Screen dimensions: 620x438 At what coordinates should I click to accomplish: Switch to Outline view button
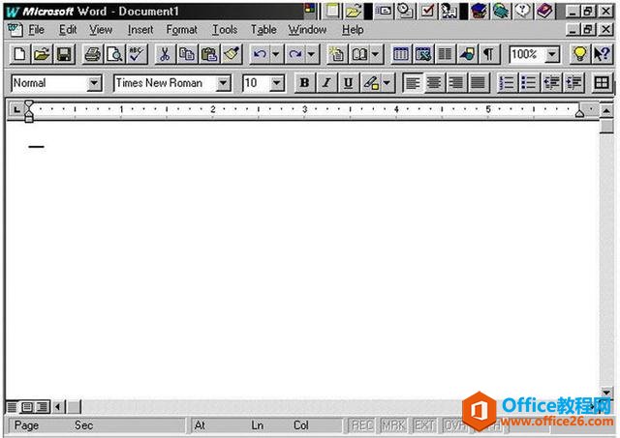[43, 407]
